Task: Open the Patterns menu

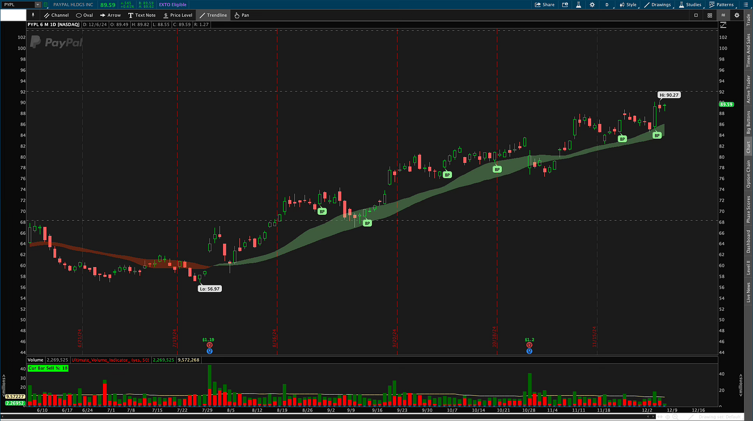Action: coord(721,5)
